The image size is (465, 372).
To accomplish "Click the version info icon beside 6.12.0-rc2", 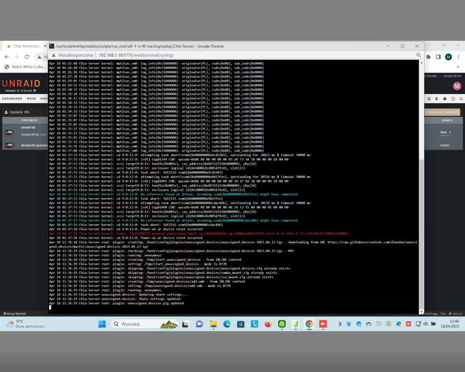I will click(35, 91).
